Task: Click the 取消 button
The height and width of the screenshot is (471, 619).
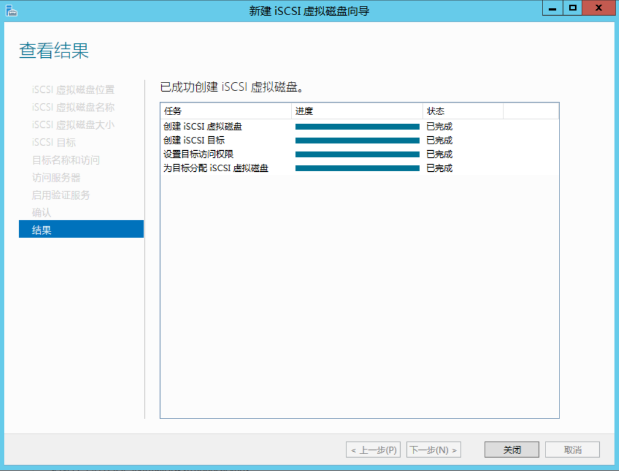Action: [572, 449]
